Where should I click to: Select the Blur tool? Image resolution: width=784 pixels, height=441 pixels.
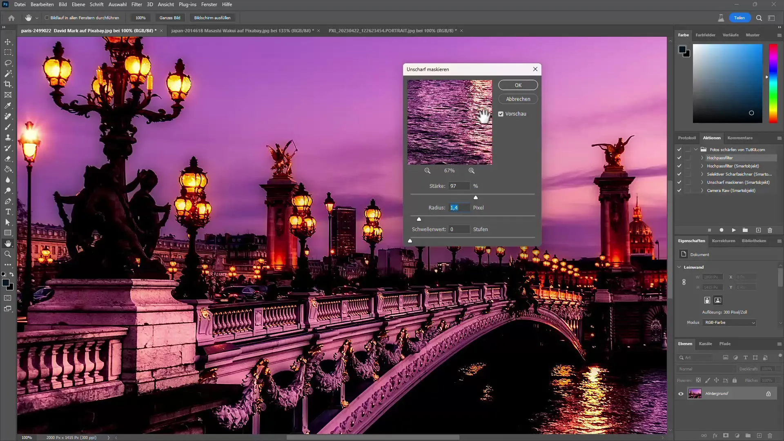8,180
